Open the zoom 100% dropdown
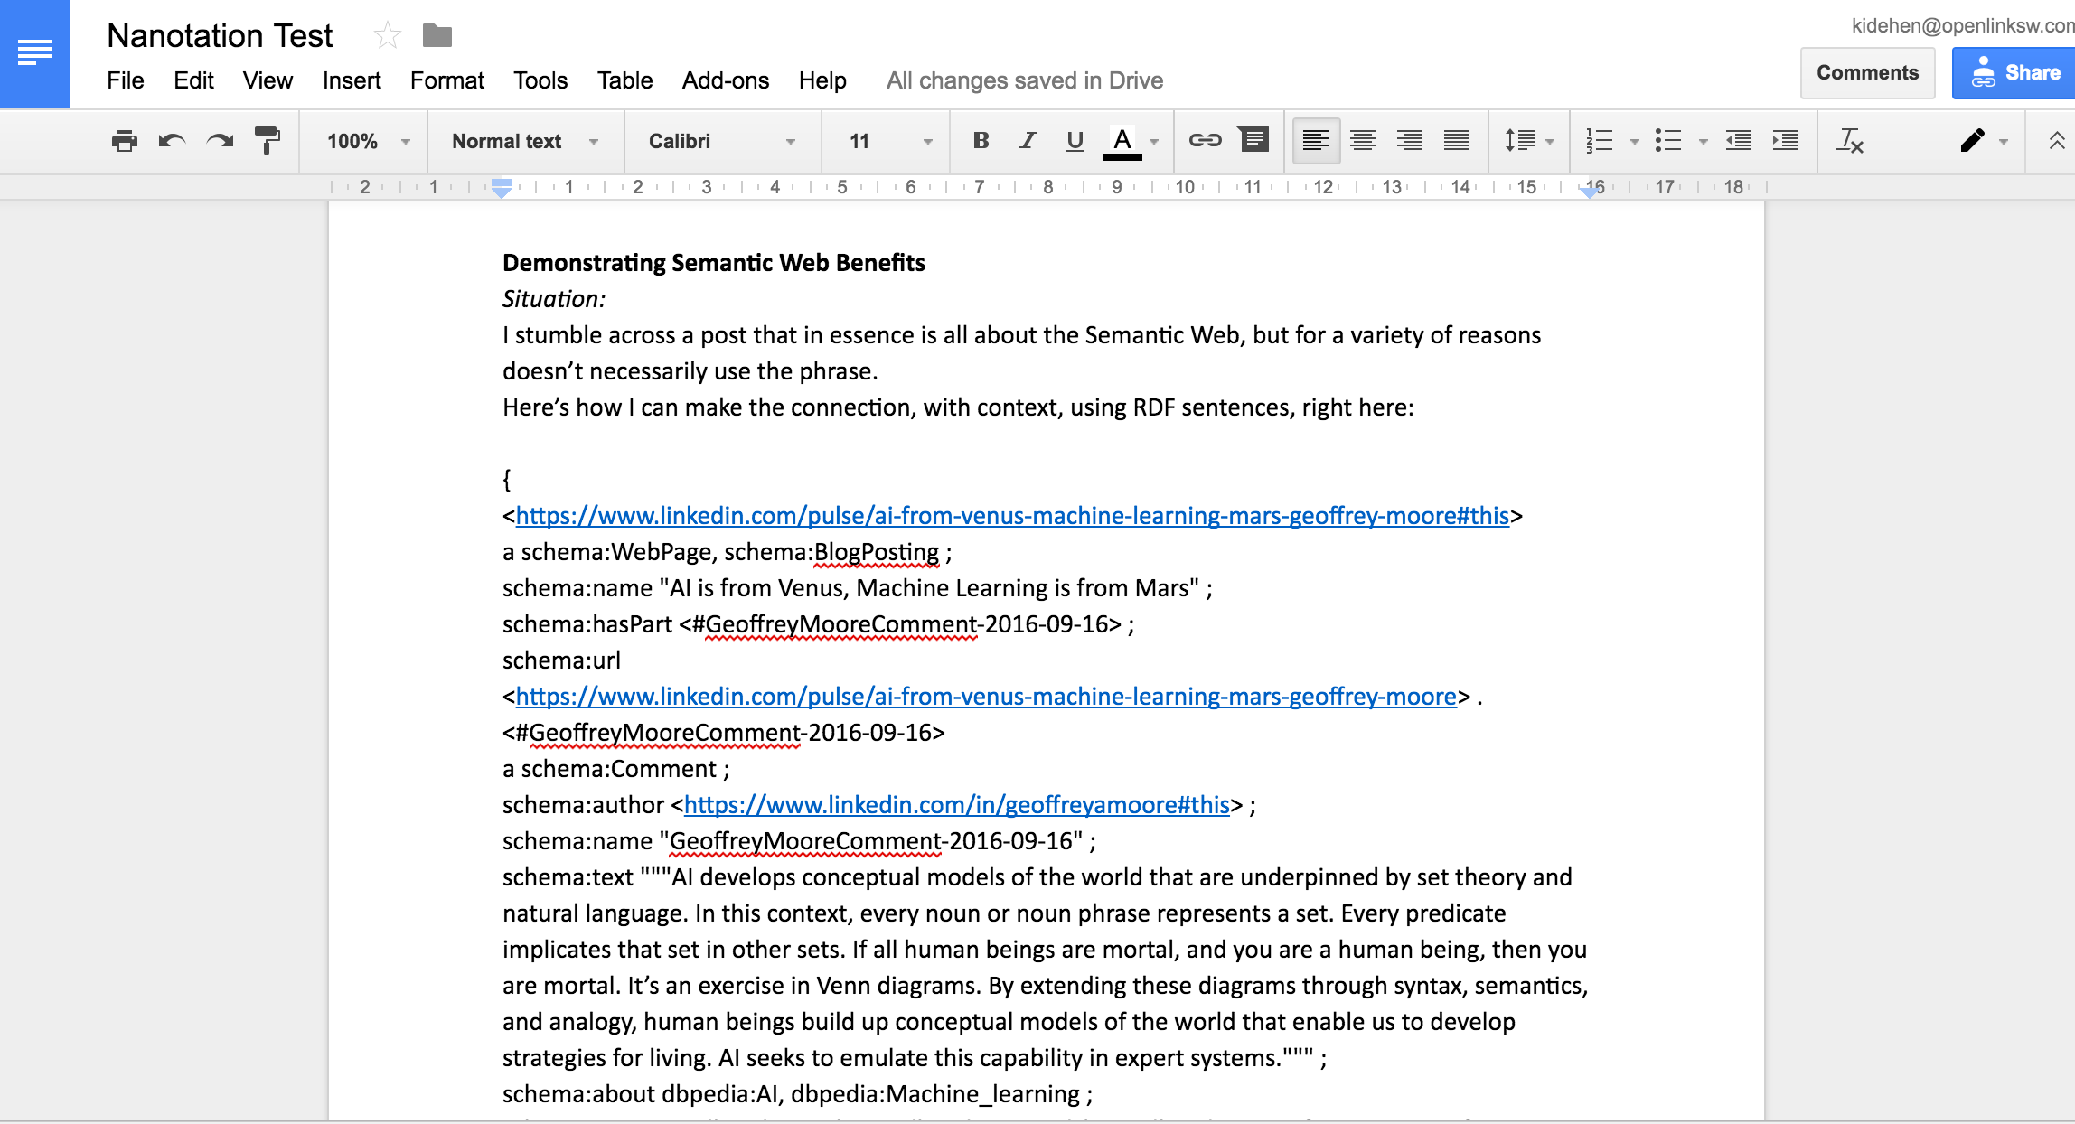2075x1124 pixels. coord(368,141)
